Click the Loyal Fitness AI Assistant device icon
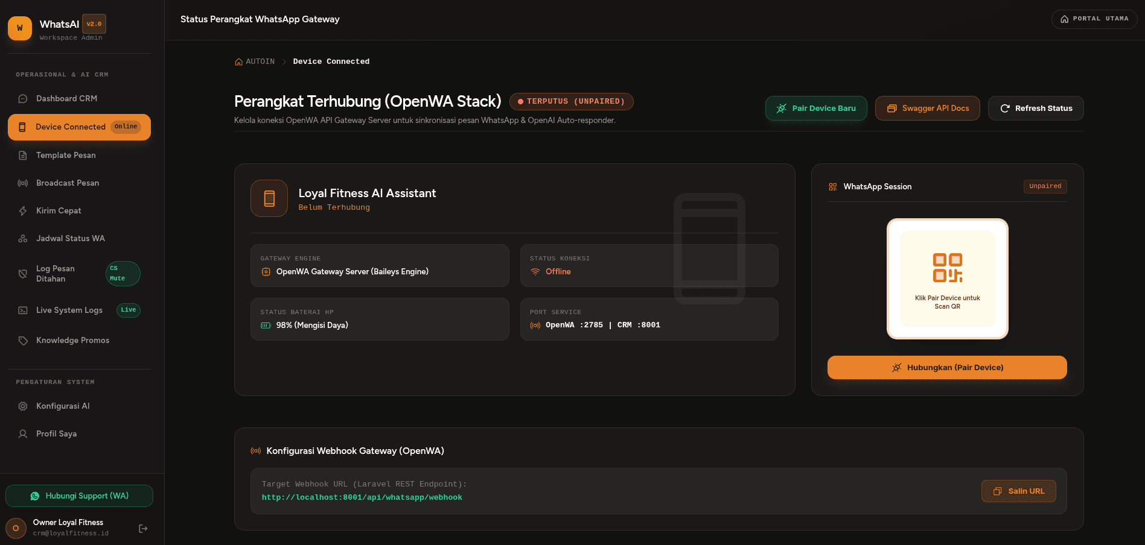This screenshot has width=1145, height=545. point(269,198)
